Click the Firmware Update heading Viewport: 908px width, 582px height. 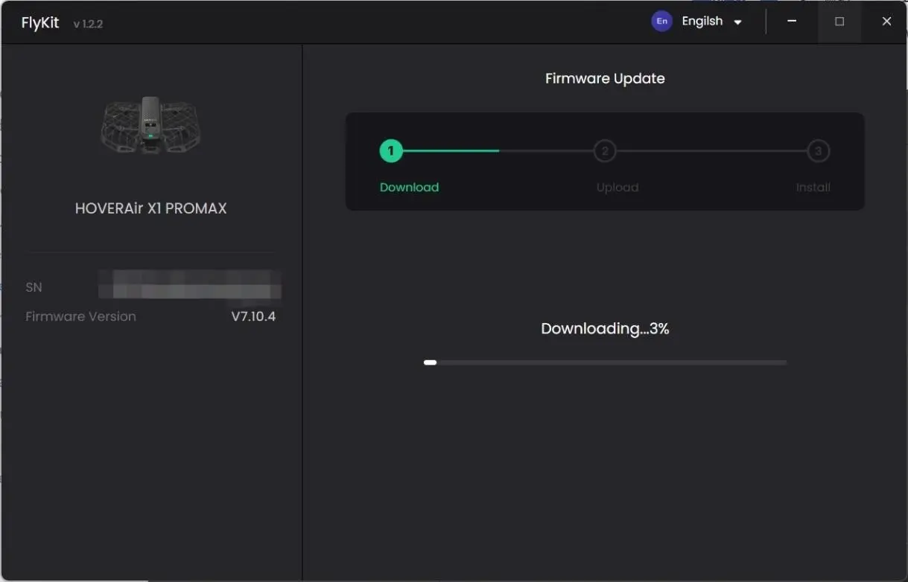tap(605, 79)
